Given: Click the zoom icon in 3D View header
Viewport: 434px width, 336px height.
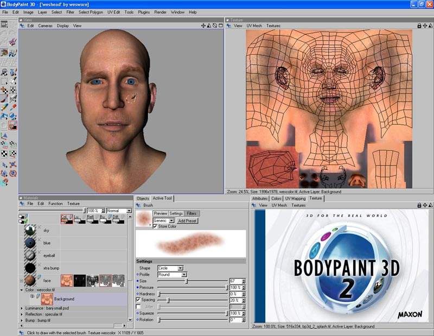Looking at the screenshot, I should click(209, 26).
